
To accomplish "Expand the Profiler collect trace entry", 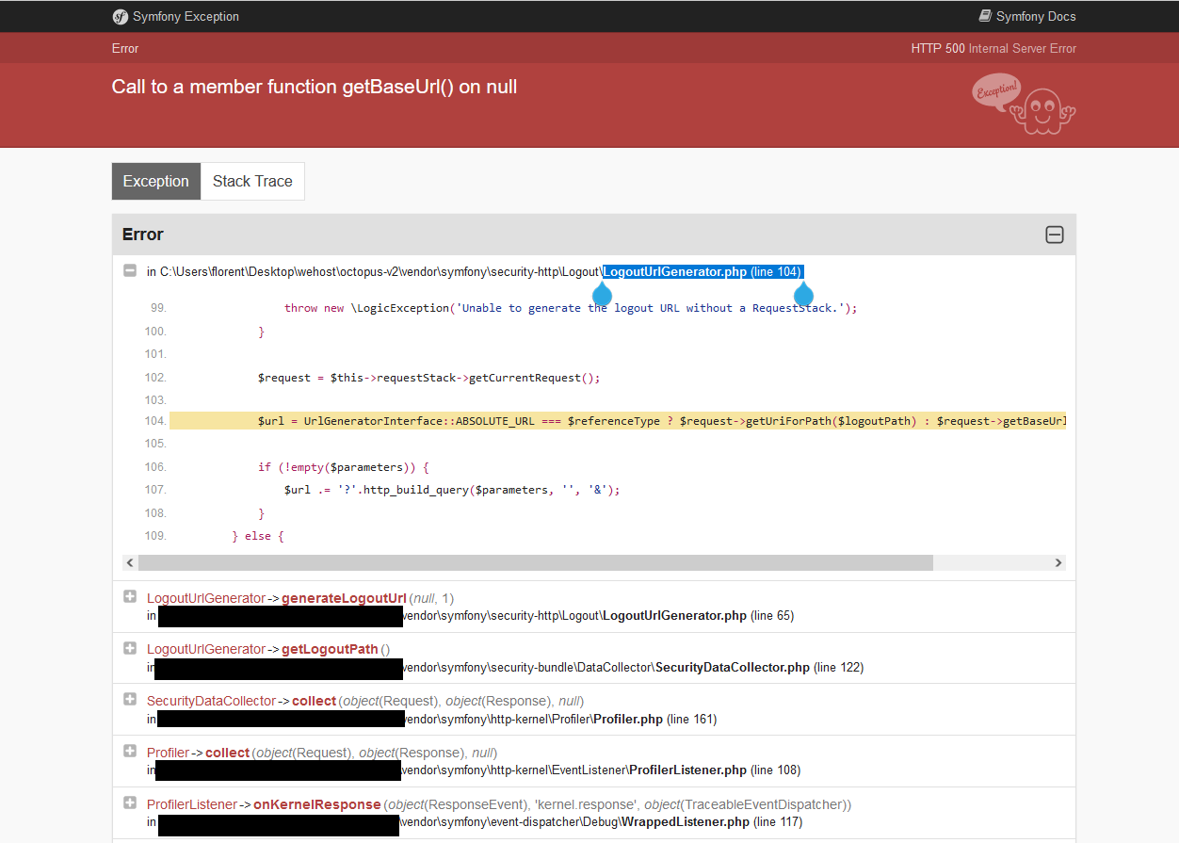I will coord(130,752).
